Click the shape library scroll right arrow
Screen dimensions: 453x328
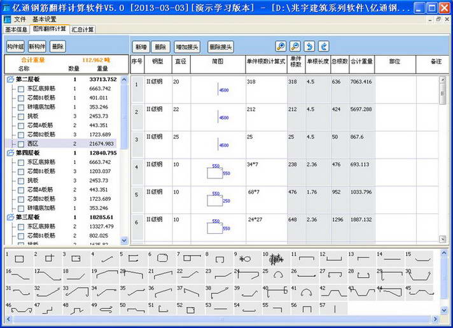(435, 319)
